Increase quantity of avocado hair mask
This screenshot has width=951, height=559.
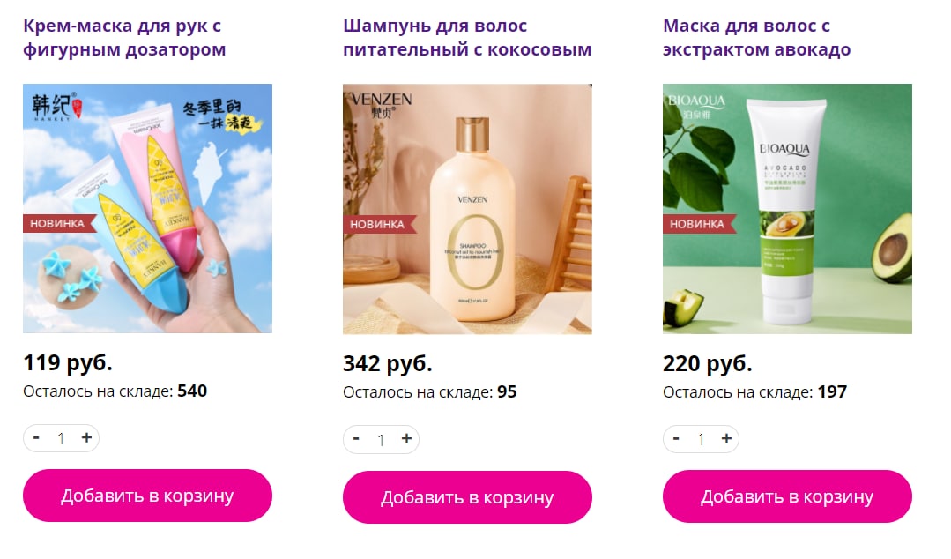tap(726, 439)
